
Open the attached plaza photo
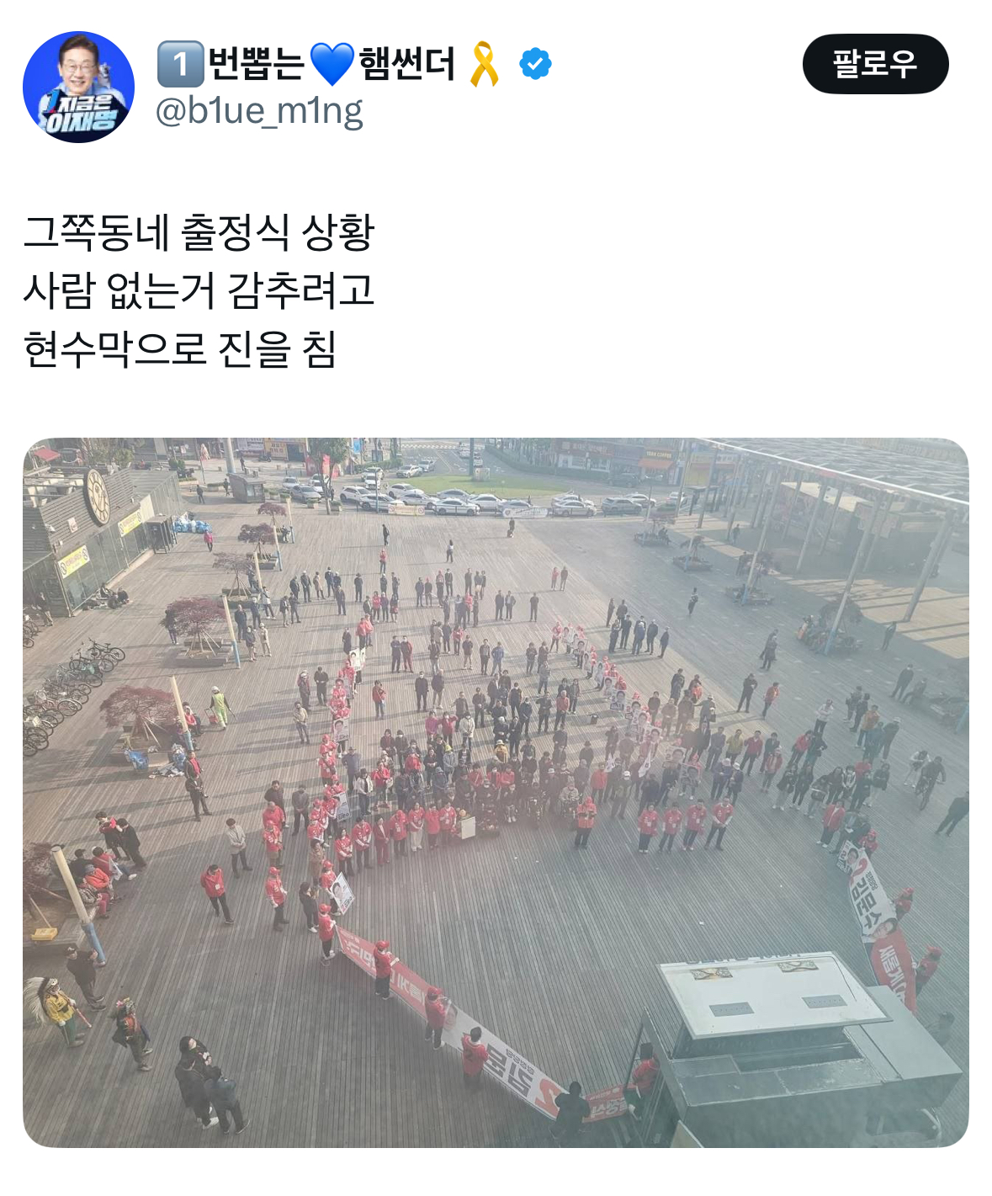(x=496, y=792)
